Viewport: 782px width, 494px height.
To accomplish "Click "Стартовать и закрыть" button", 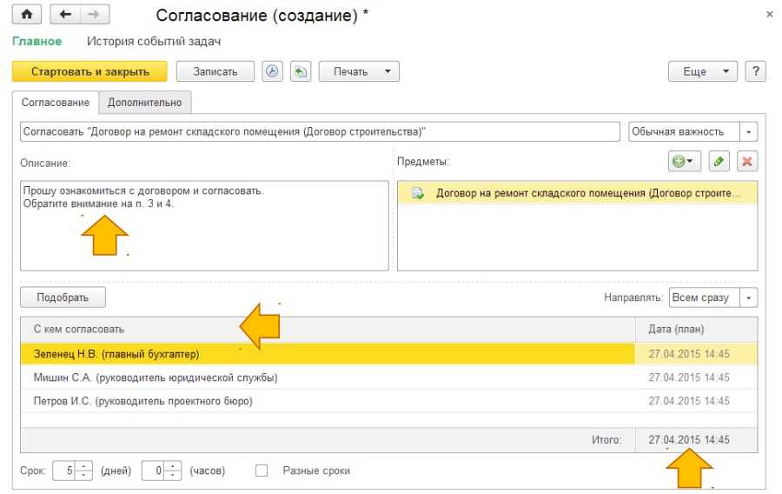I will (x=90, y=71).
